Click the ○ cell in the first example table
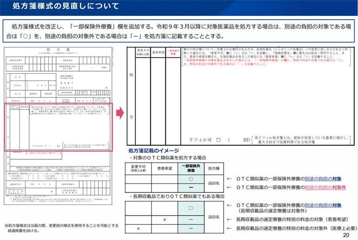This screenshot has width=358, height=240. (x=191, y=179)
